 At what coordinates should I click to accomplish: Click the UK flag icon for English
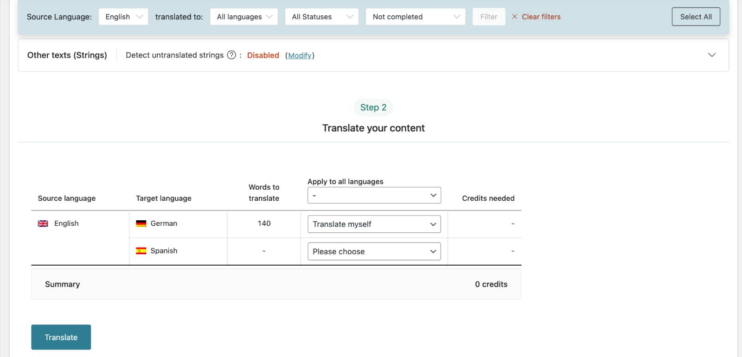43,223
